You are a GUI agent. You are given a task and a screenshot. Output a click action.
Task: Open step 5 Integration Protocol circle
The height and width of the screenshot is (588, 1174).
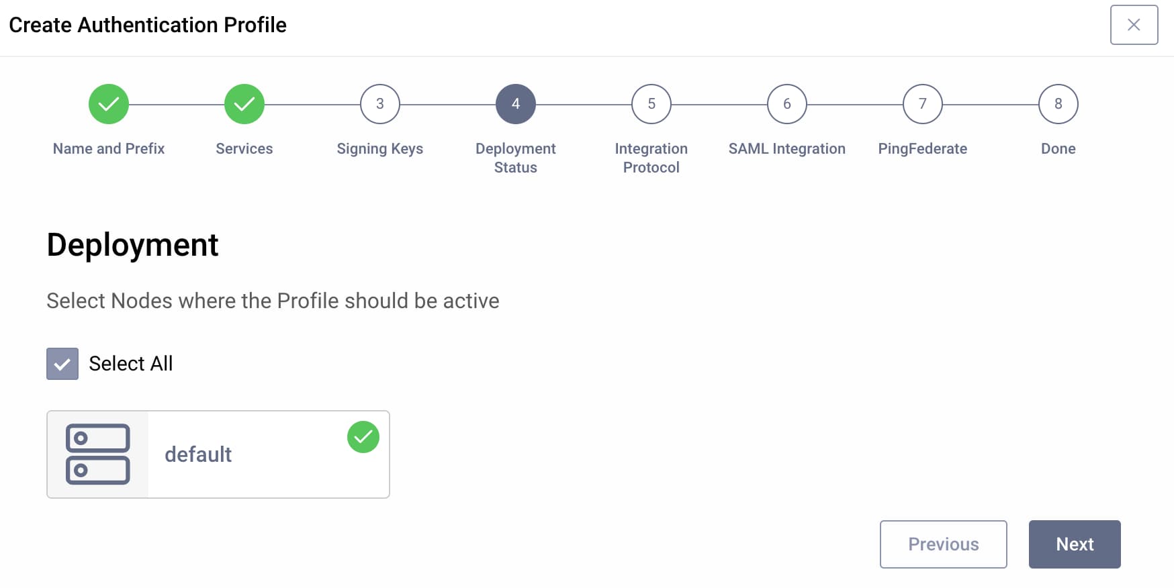(651, 103)
